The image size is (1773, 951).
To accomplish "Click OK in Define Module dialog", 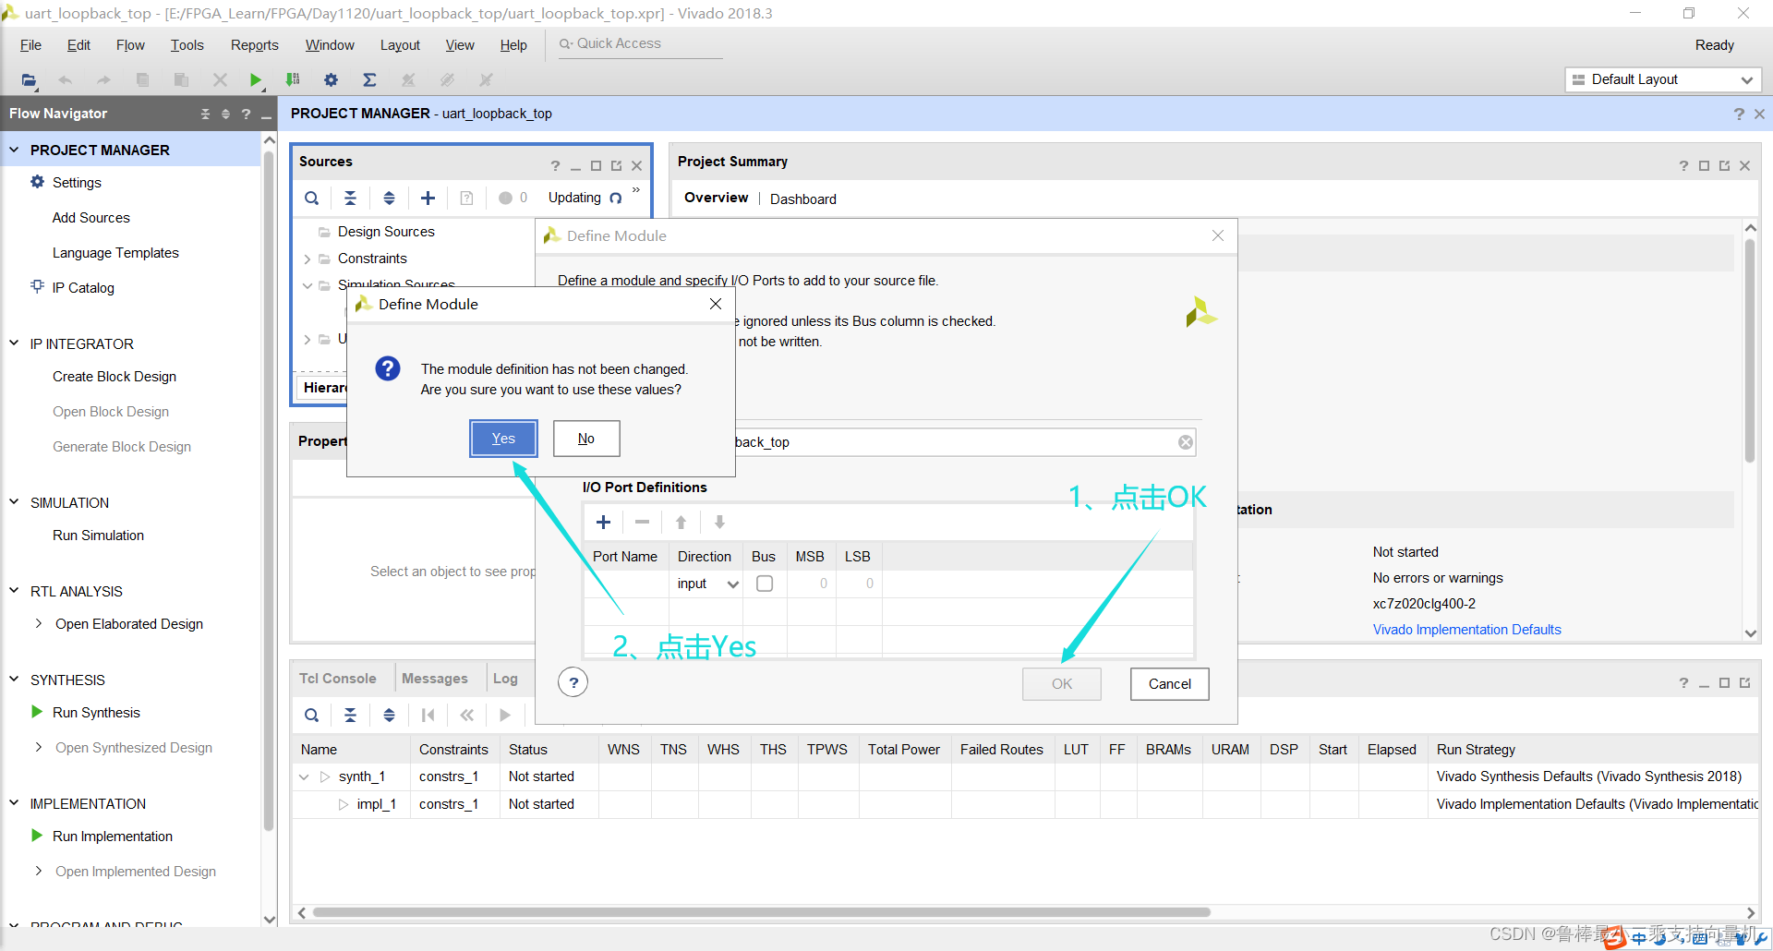I will click(x=1062, y=684).
